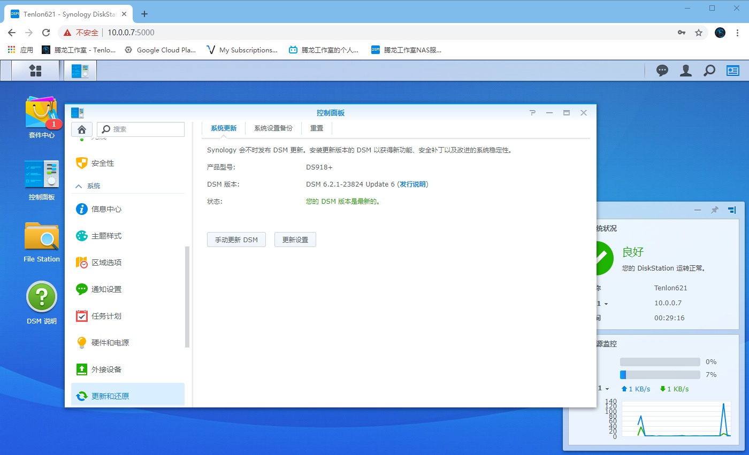The width and height of the screenshot is (749, 455).
Task: Click the Manual DSM Update button
Action: (236, 240)
